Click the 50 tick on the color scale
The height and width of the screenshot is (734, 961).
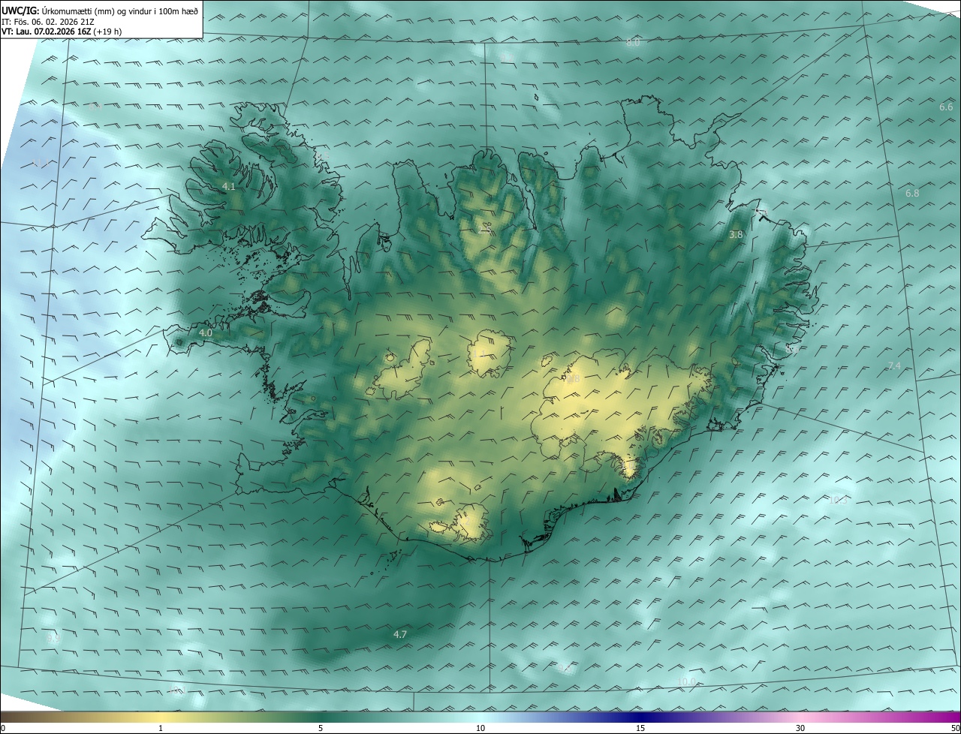tap(955, 729)
